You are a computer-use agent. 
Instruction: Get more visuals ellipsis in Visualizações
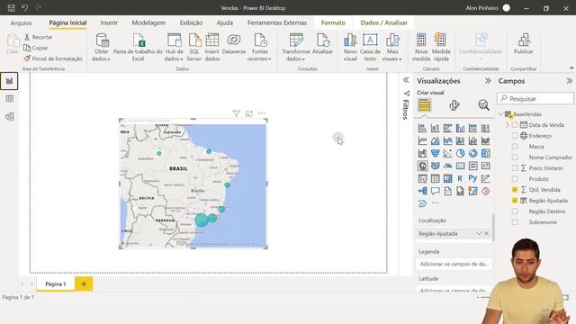[x=436, y=203]
